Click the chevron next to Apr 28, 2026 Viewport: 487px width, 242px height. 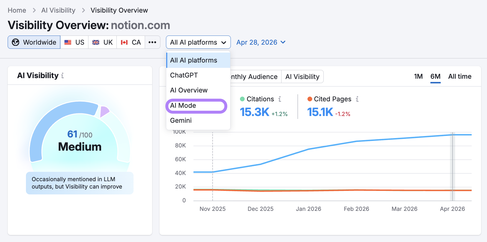[283, 42]
